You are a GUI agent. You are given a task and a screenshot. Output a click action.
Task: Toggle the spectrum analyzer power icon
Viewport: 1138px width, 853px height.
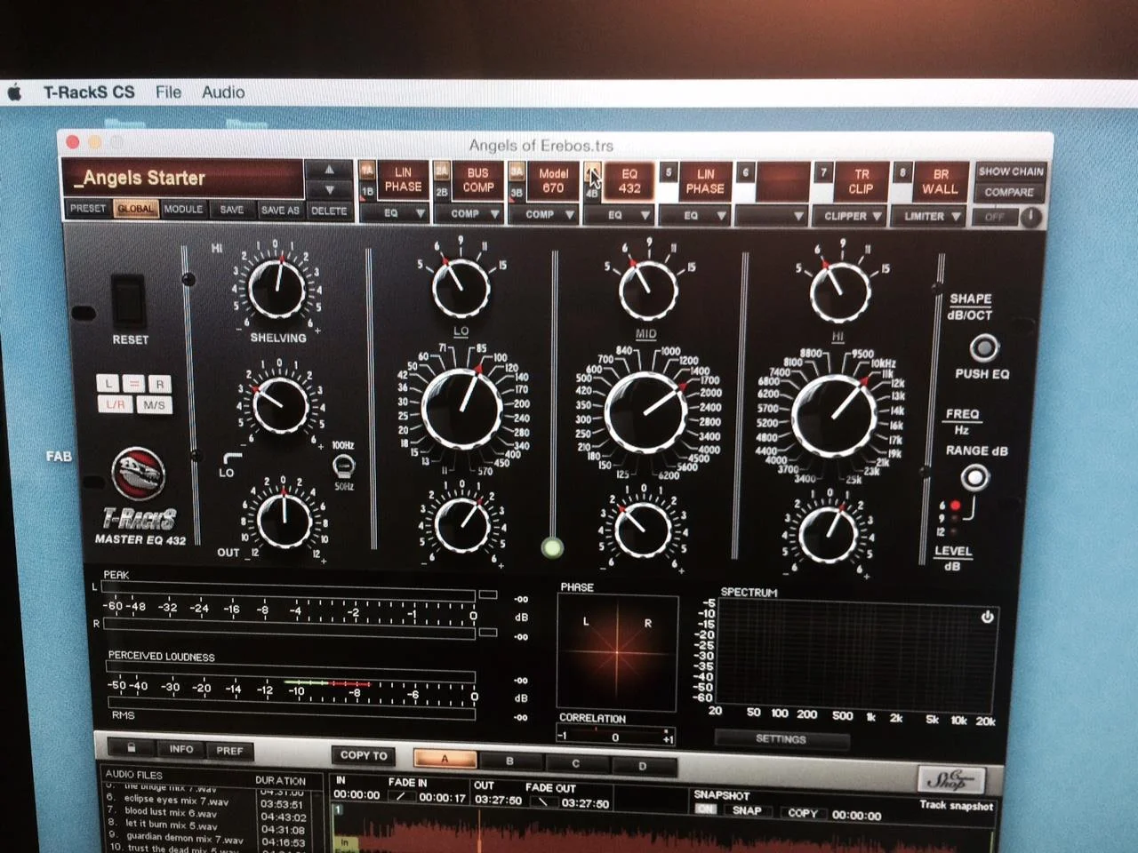click(987, 617)
